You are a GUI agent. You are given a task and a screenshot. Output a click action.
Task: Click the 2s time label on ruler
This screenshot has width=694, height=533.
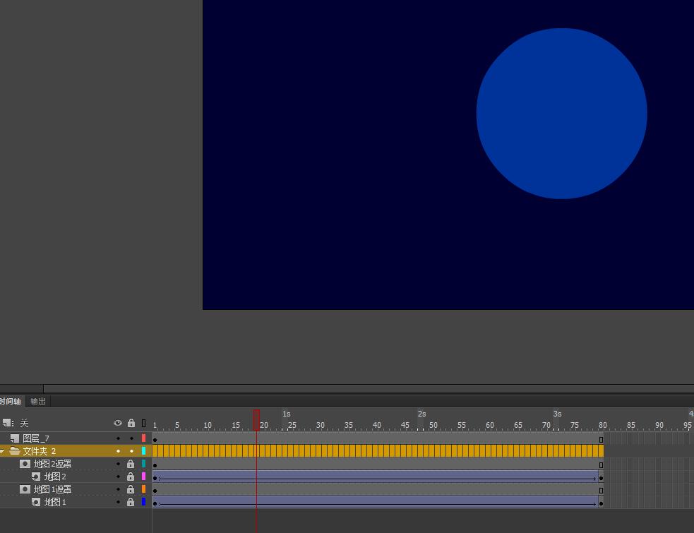tap(421, 414)
